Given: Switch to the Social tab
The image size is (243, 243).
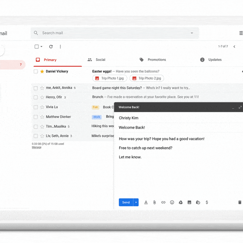Looking at the screenshot, I should pos(96,60).
